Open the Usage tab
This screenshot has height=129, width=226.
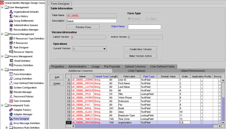pyautogui.click(x=95, y=67)
